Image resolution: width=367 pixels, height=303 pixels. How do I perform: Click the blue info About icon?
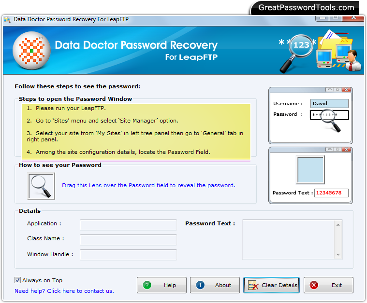200,285
